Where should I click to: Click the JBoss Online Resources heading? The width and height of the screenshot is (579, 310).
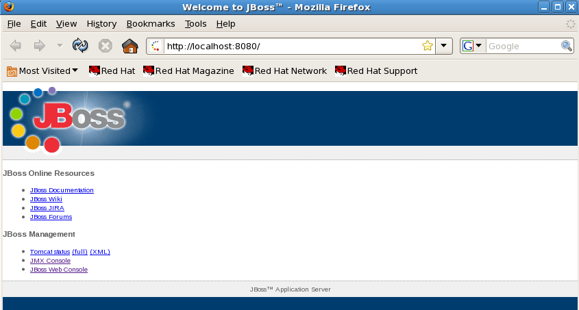click(x=49, y=173)
